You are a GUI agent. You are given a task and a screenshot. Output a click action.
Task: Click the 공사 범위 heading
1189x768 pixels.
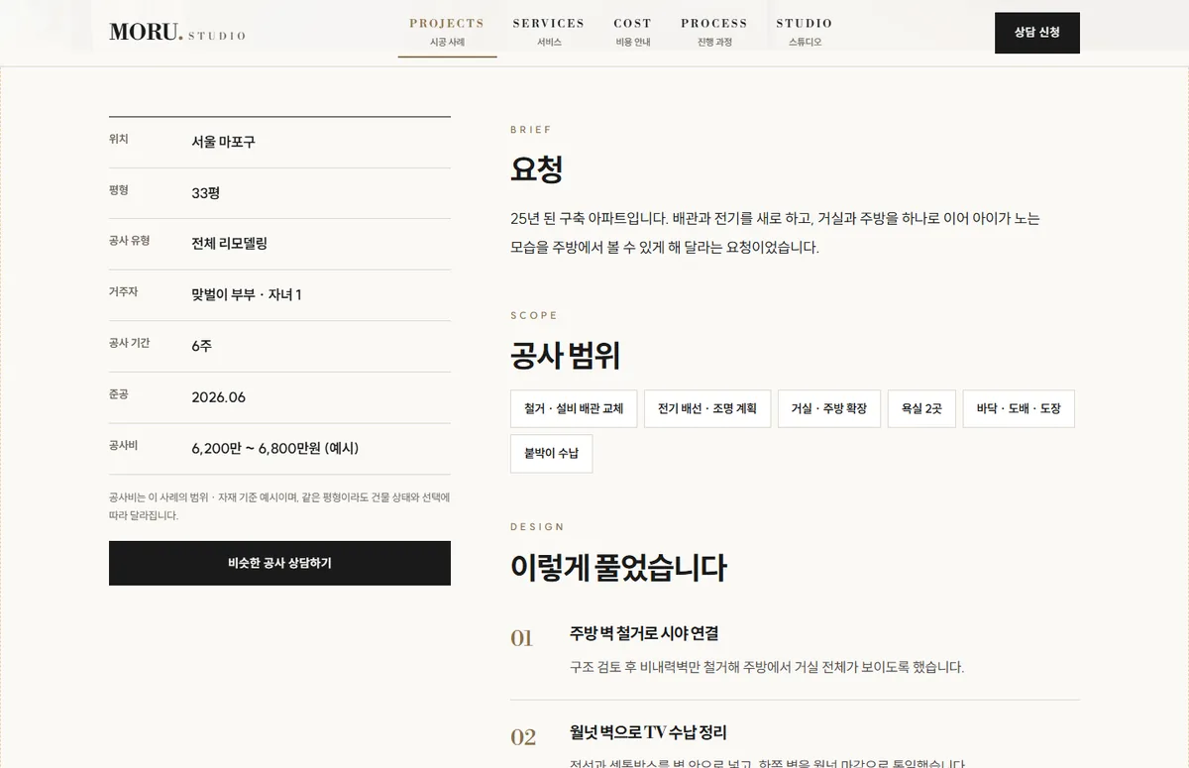(566, 355)
